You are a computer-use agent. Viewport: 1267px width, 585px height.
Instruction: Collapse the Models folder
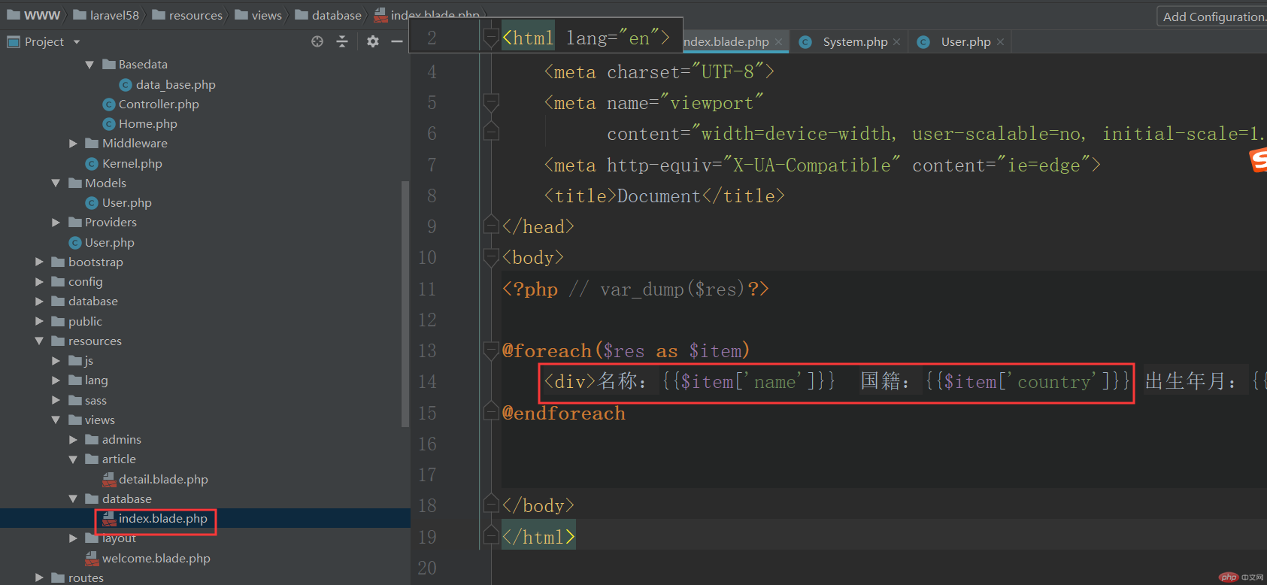coord(56,183)
